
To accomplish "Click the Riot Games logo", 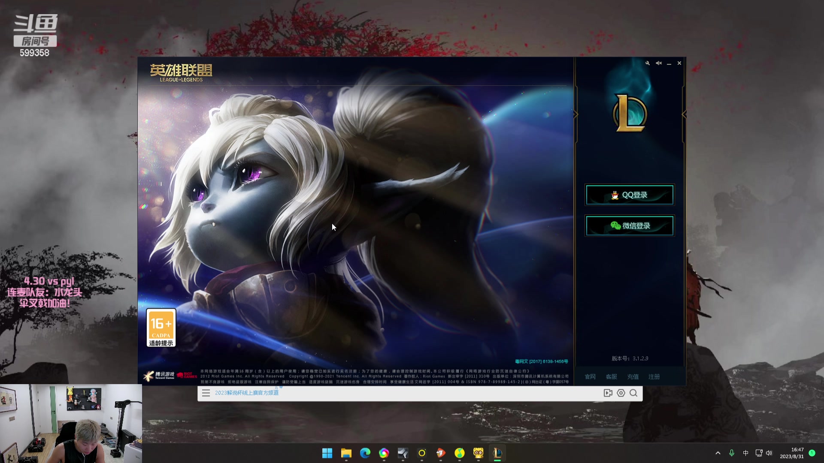I will tap(187, 376).
